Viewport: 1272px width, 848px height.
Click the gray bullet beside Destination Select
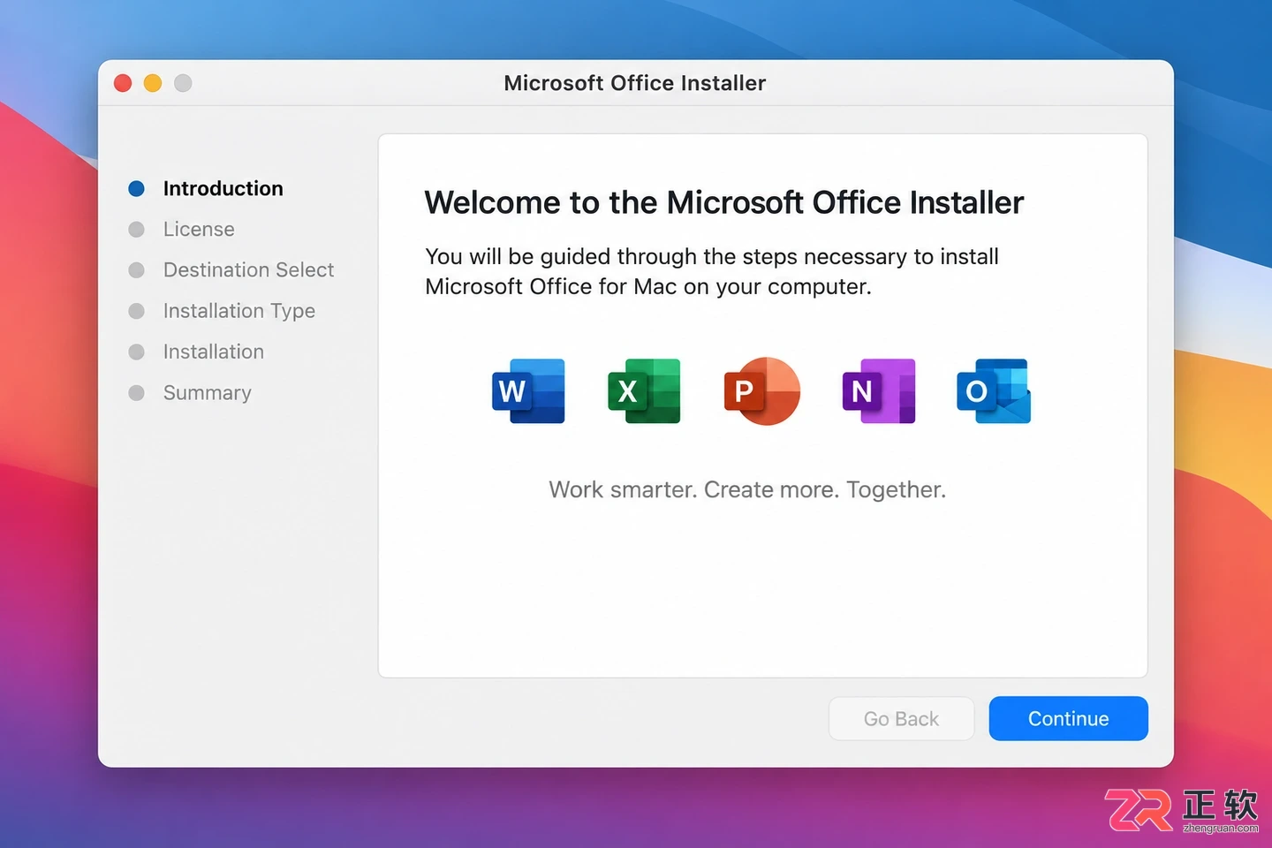[x=136, y=270]
